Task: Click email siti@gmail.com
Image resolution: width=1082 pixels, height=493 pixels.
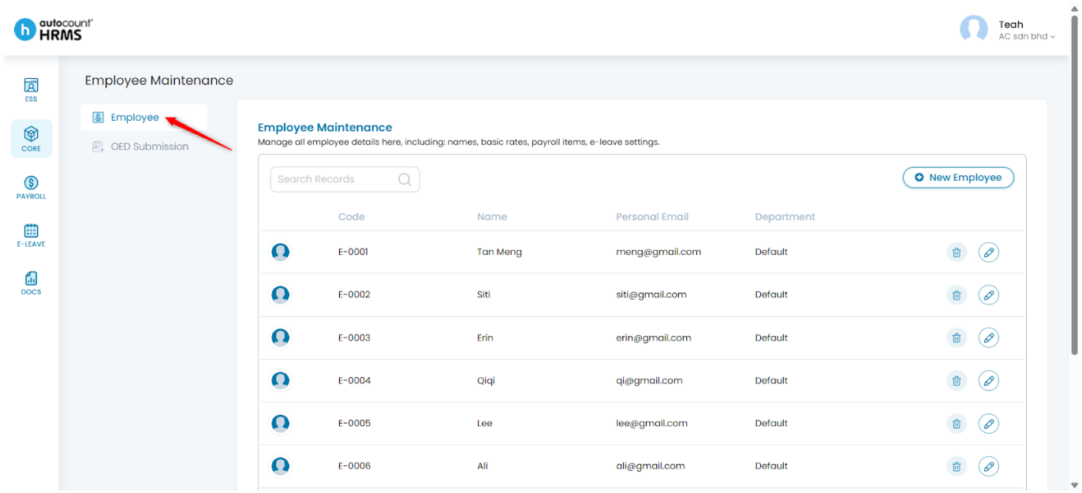Action: click(651, 295)
